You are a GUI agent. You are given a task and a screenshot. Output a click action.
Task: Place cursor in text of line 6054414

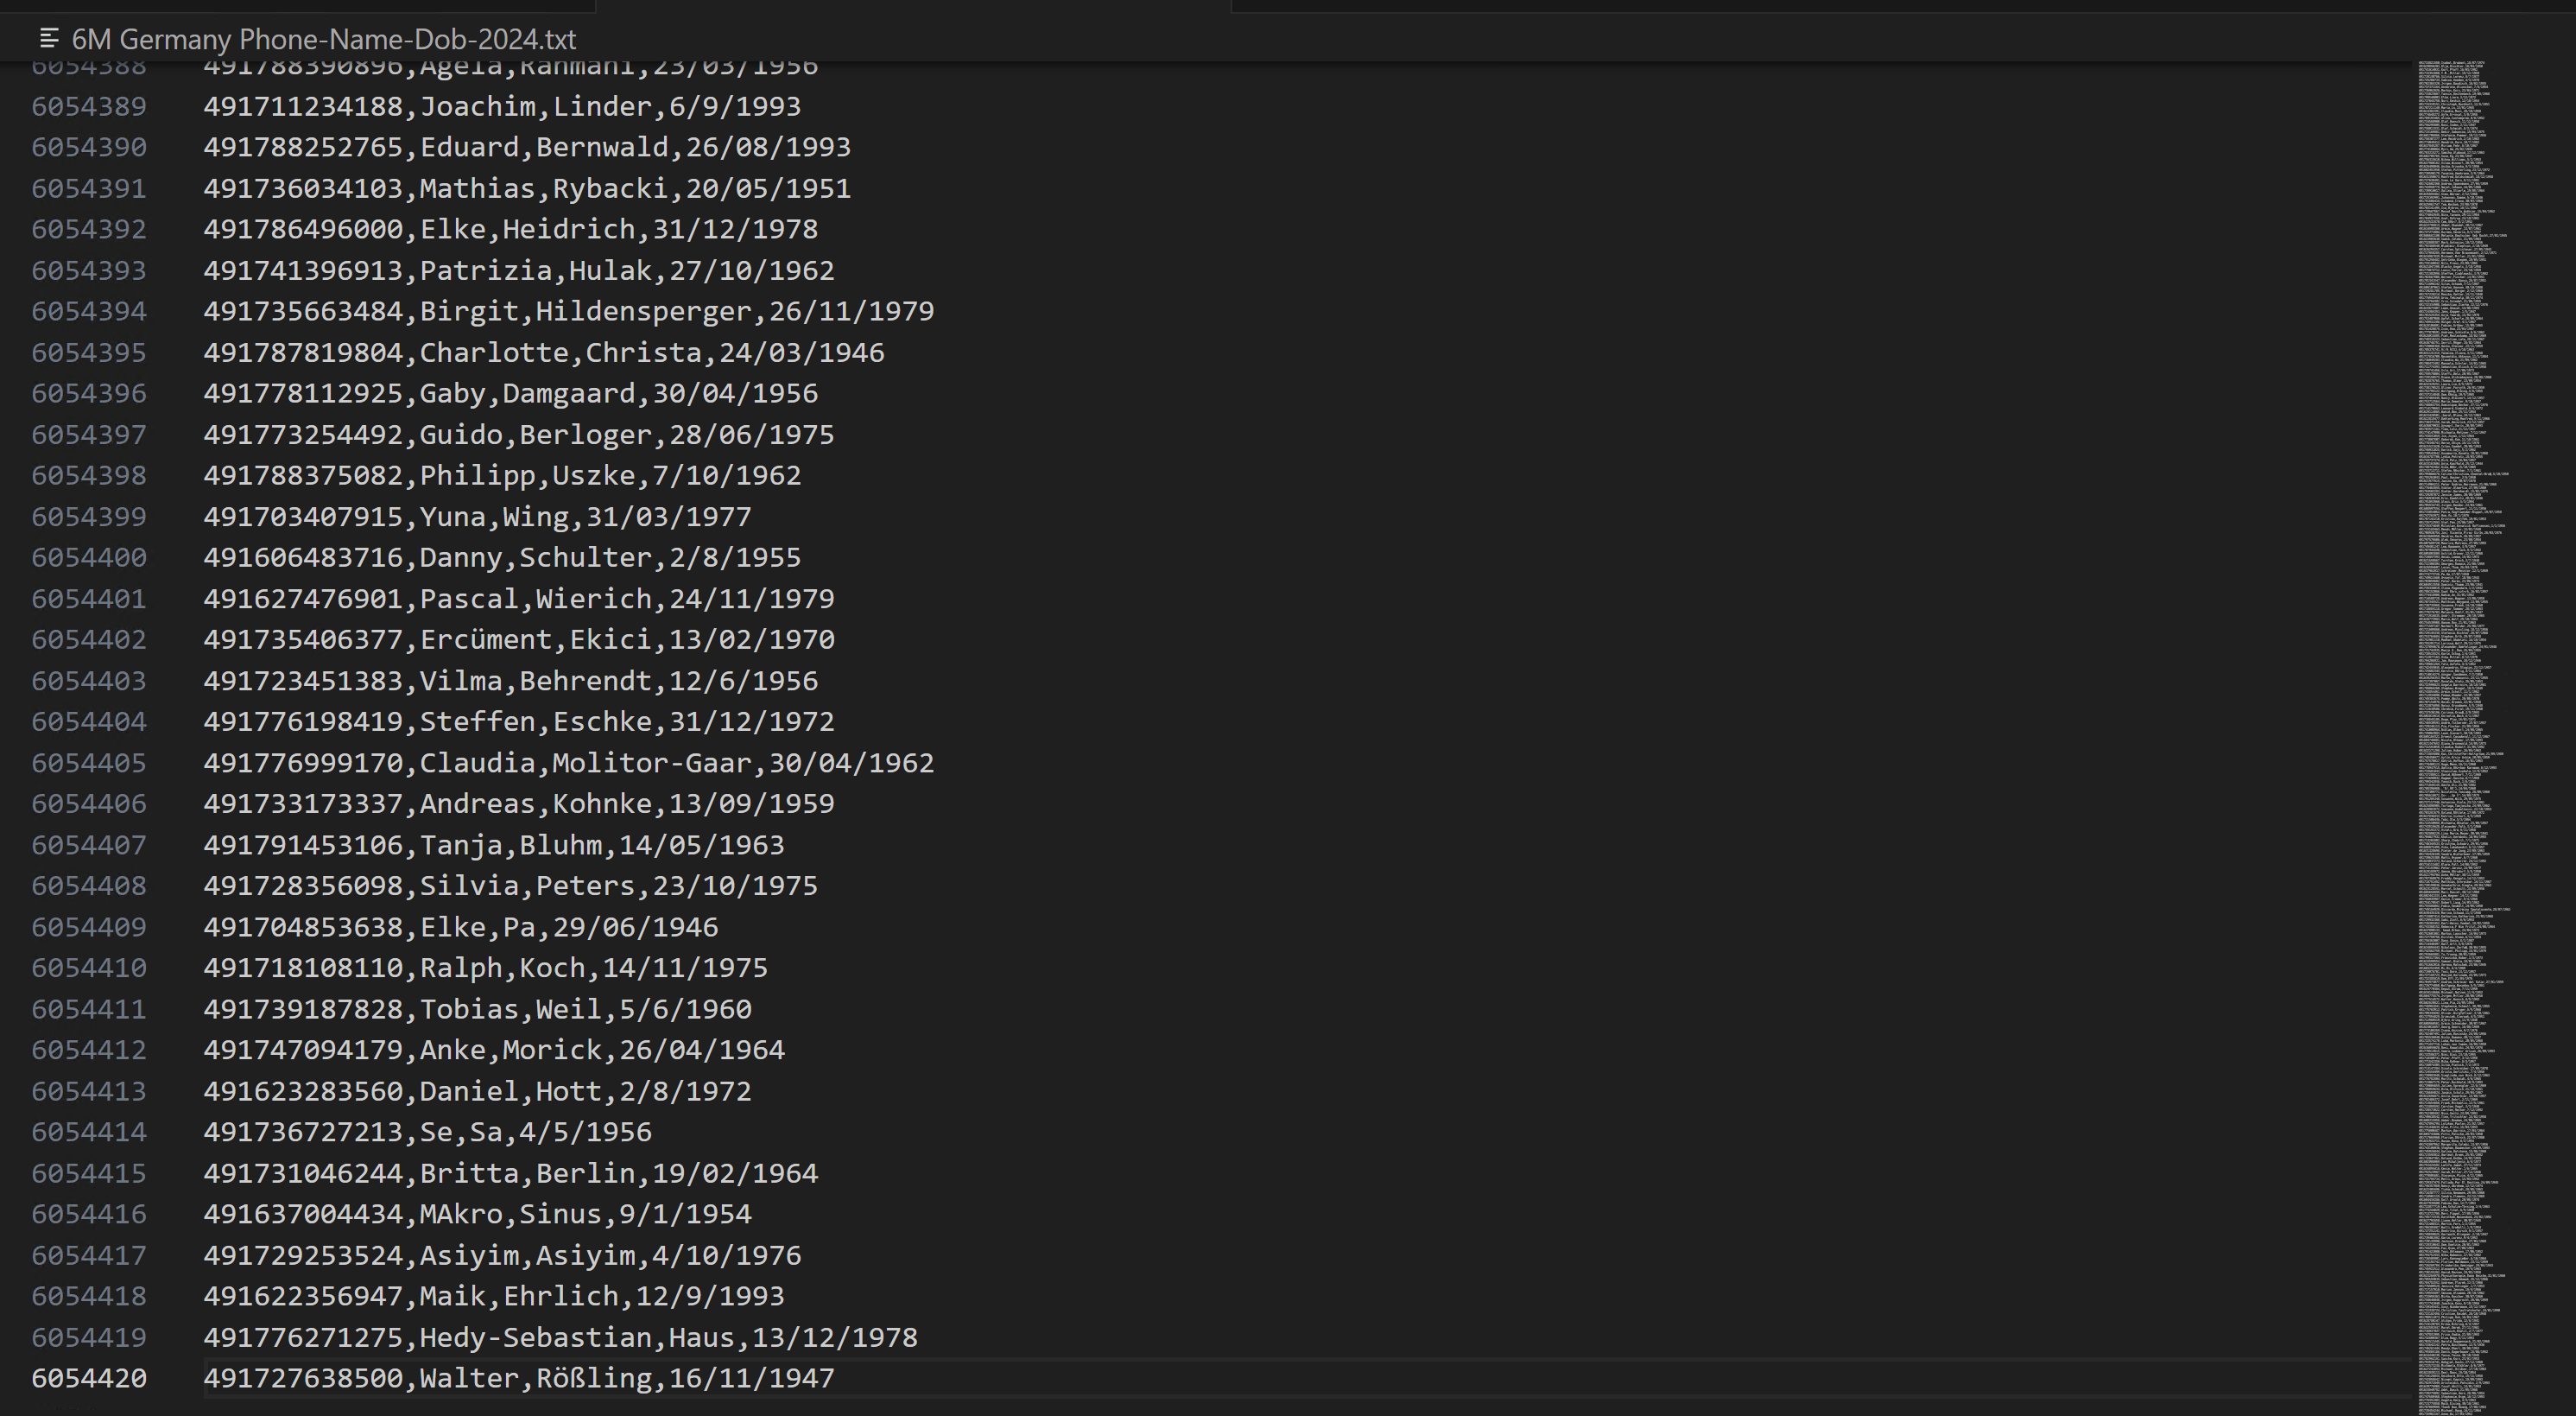tap(427, 1132)
